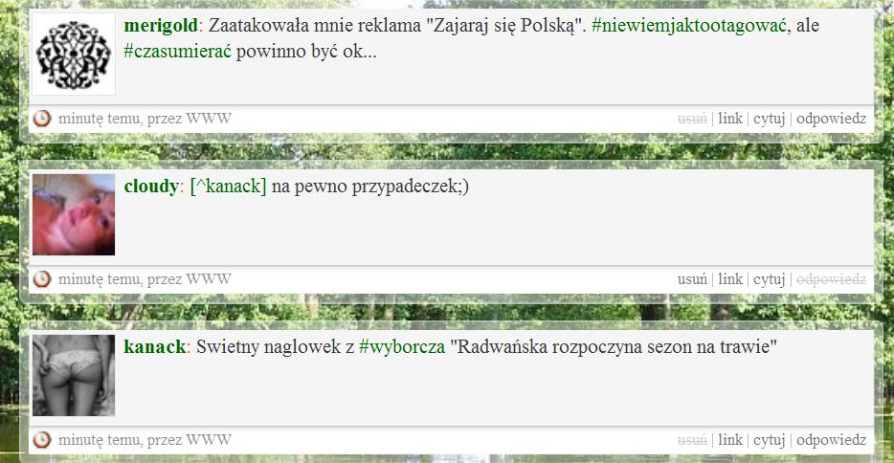
Task: Click 'odpowiedz' on kanack's post
Action: (831, 440)
